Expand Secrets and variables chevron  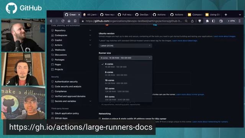tap(90, 101)
